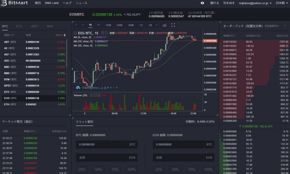Toggle visibility of EOS/BTC series eye icon
The height and width of the screenshot is (174, 290).
coord(102,33)
